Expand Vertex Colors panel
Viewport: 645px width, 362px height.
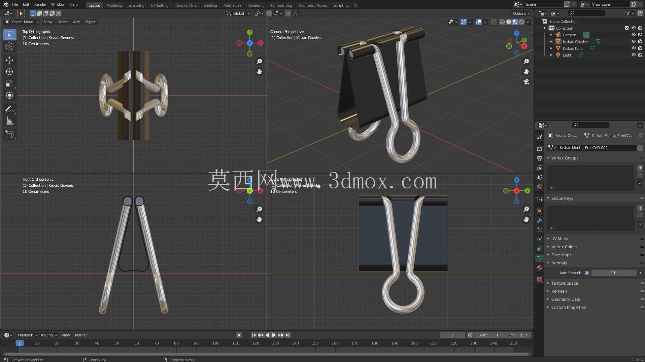coord(564,247)
